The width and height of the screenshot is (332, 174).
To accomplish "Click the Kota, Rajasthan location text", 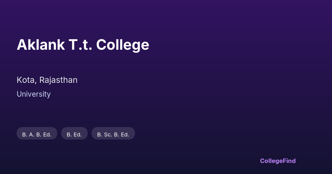I will (x=47, y=80).
